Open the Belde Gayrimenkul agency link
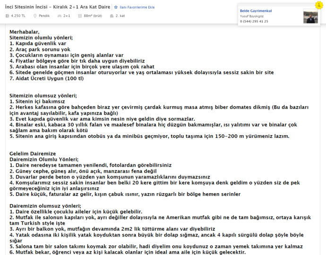Viewport: 326px width, 255px height. click(x=256, y=11)
